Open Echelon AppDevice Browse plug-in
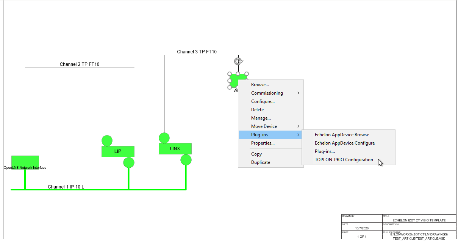 (x=341, y=135)
